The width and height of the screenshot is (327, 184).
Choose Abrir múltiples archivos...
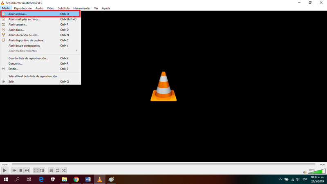tap(40, 19)
